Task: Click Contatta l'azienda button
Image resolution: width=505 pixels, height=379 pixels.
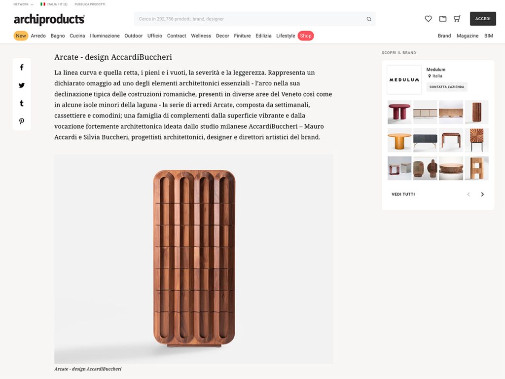Action: coord(447,87)
